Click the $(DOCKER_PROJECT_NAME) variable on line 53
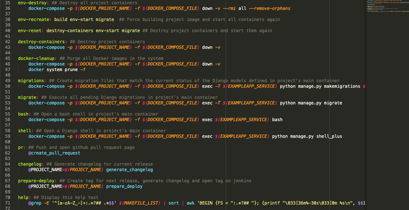409x210 pixels. (x=103, y=103)
